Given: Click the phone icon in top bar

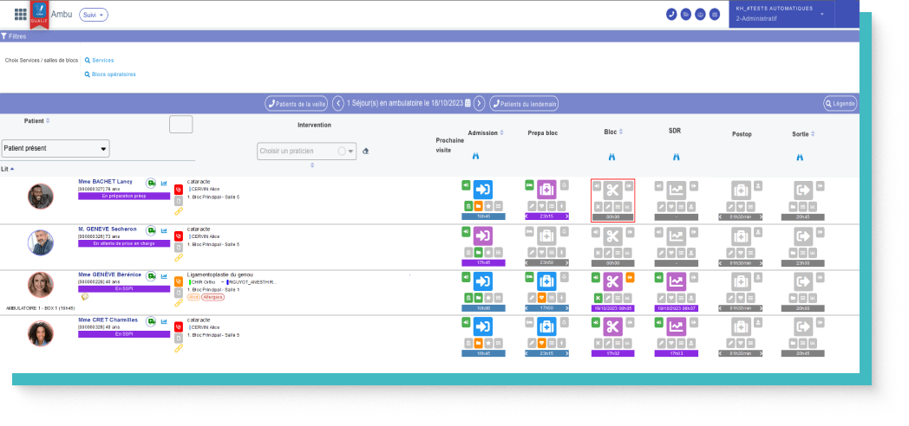Looking at the screenshot, I should (x=670, y=15).
